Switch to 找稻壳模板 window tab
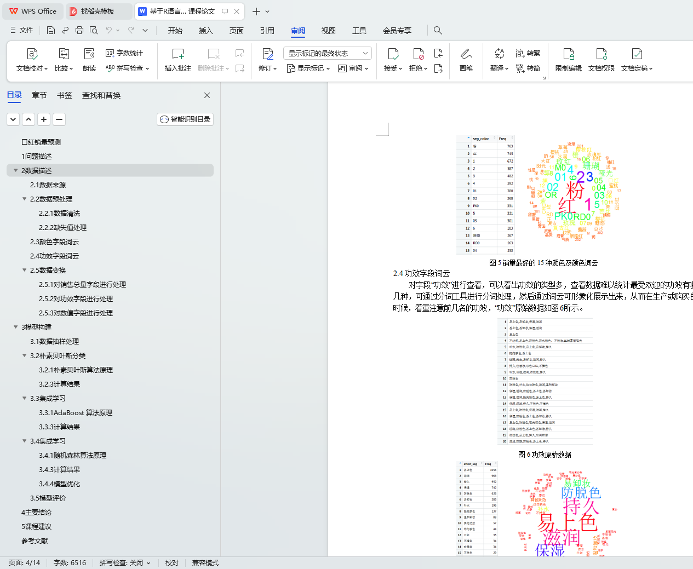 coord(98,11)
